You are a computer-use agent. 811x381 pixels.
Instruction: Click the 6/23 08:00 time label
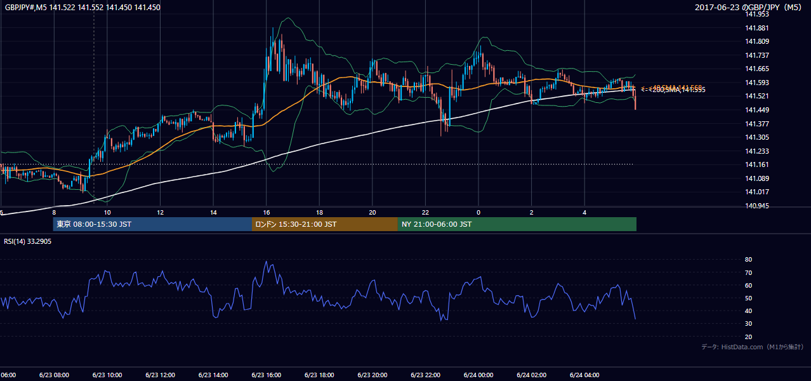click(x=53, y=375)
